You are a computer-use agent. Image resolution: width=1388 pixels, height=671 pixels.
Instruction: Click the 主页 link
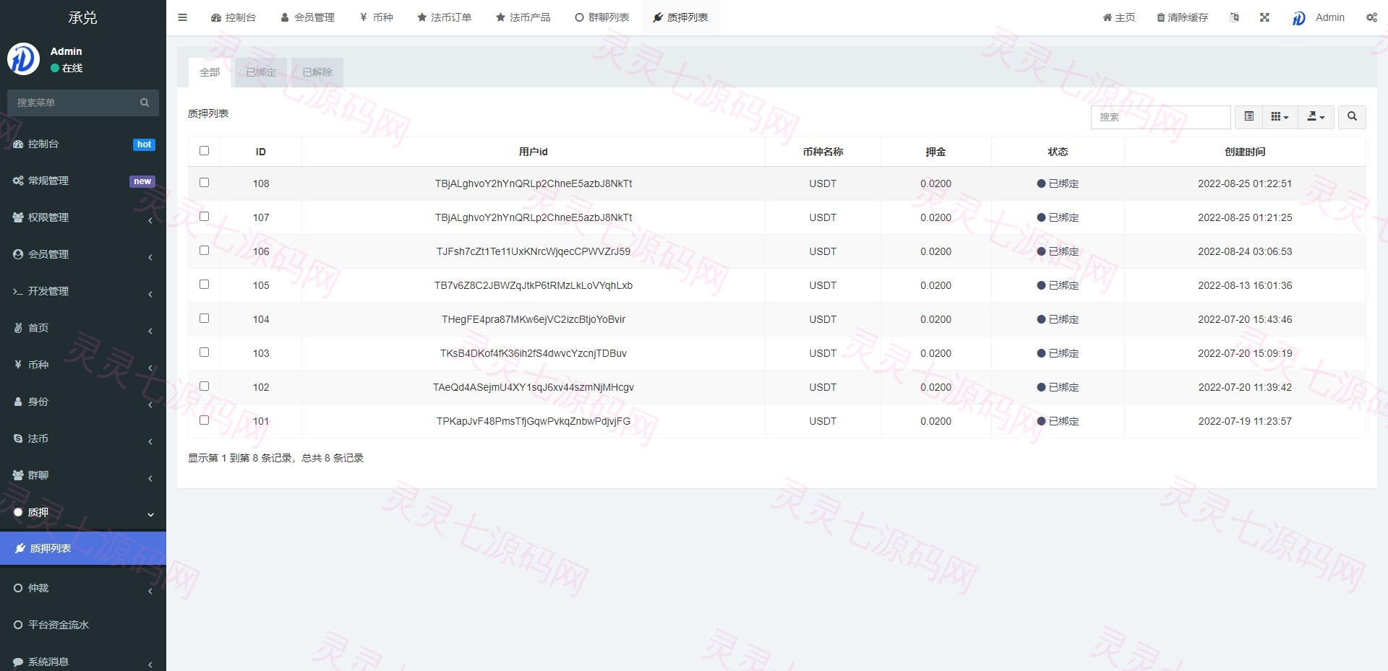1119,17
